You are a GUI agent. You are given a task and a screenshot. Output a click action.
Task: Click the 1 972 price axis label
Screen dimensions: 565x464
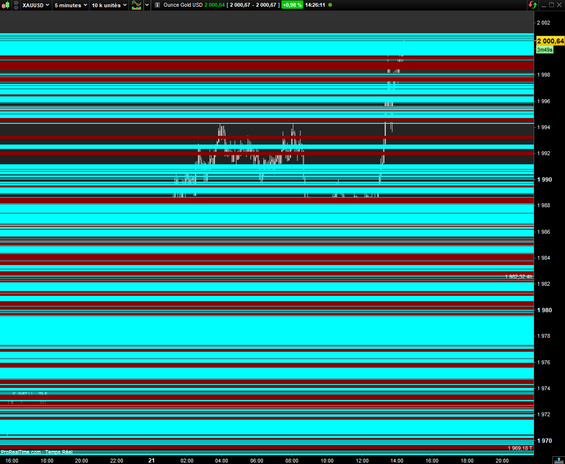pos(544,414)
